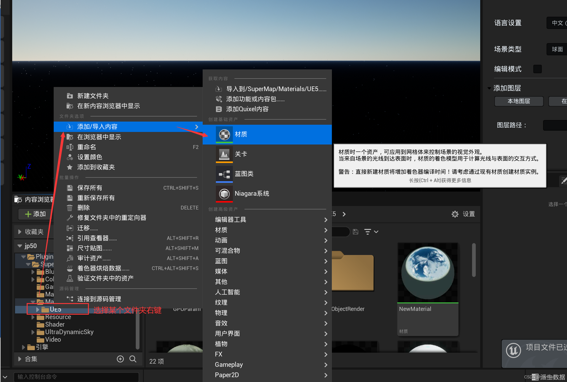Click the 重命名 rename icon
The image size is (567, 382).
click(70, 147)
